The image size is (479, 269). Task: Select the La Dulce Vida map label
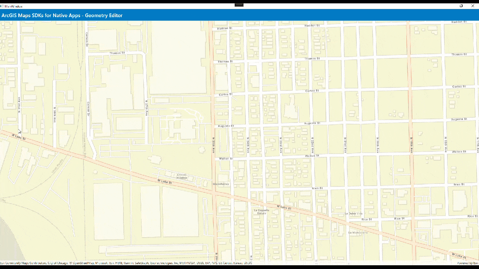[x=354, y=213]
